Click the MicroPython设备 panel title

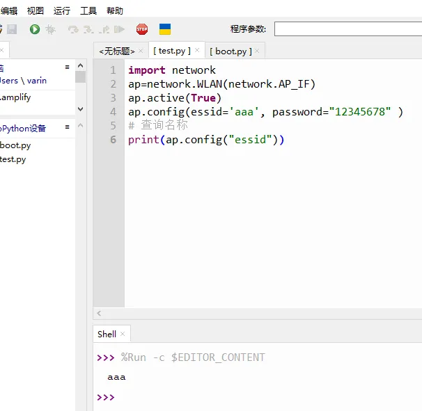23,129
